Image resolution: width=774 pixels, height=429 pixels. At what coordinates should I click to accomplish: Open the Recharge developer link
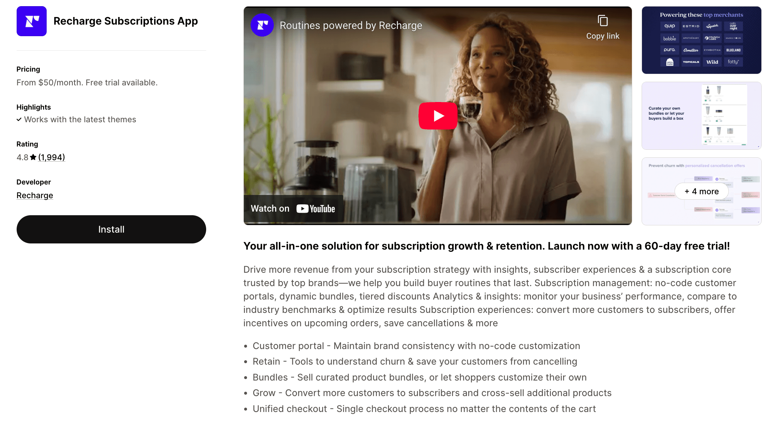point(35,195)
